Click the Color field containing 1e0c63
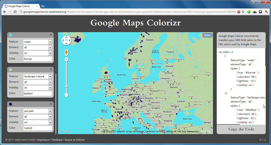 point(38,128)
